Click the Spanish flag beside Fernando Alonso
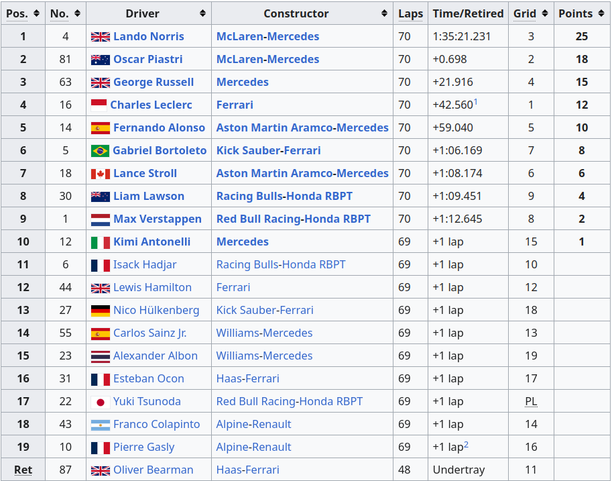The image size is (612, 481). tap(101, 127)
